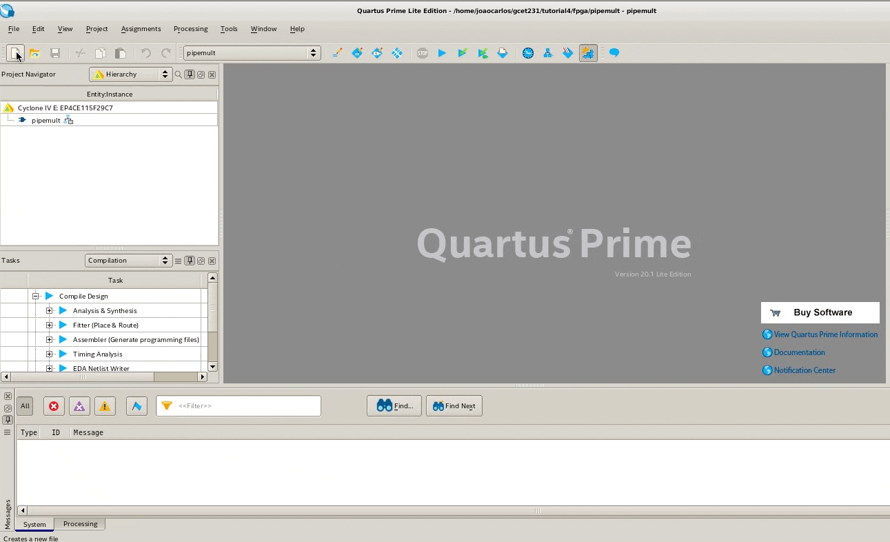Select the Cyclone IV E device row

pos(109,108)
